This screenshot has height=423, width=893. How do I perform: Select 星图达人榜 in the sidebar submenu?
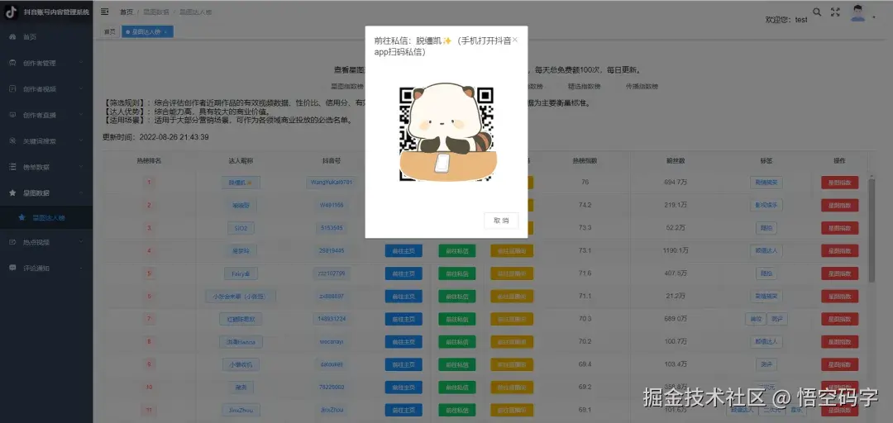tap(46, 217)
